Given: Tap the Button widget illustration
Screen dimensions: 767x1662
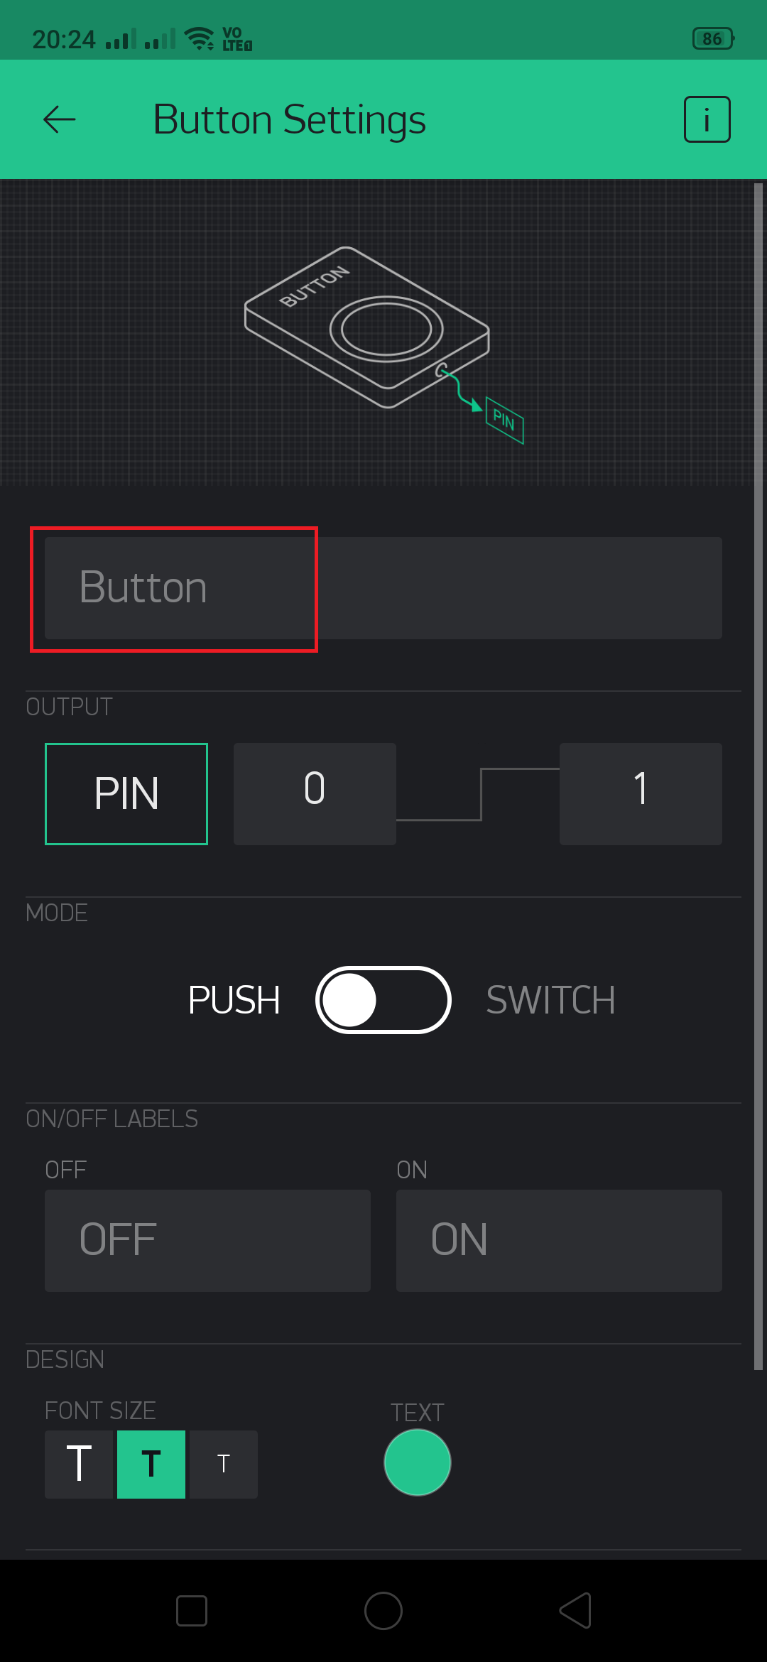Looking at the screenshot, I should 367,327.
